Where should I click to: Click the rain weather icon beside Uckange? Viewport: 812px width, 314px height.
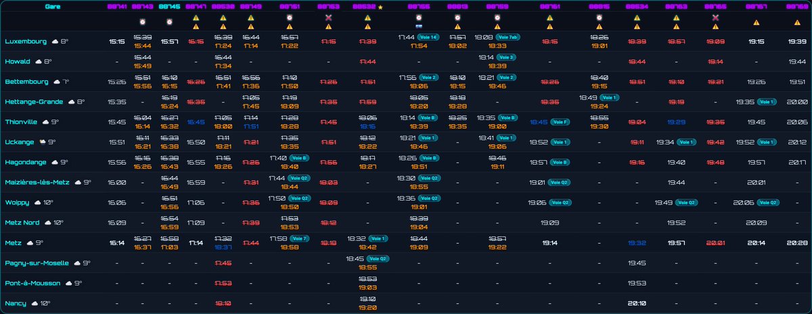click(43, 142)
